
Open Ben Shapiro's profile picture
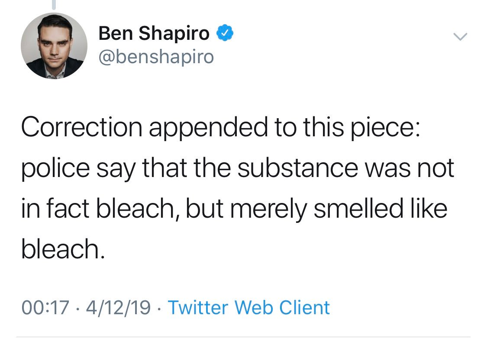[54, 46]
